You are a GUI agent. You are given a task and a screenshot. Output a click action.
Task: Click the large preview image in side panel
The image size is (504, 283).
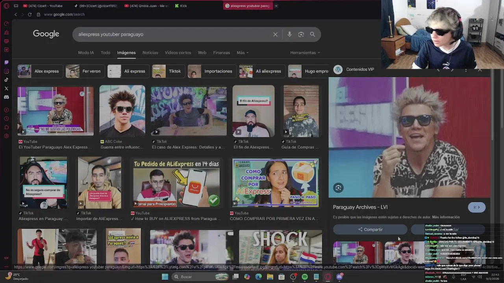click(409, 137)
